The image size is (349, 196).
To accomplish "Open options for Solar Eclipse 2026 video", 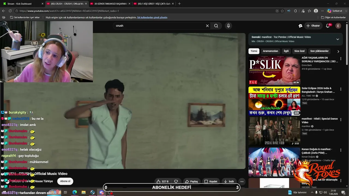I will coord(341,89).
